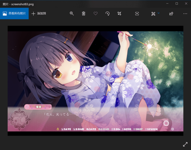Delete the photo with the trash icon

pyautogui.click(x=83, y=13)
